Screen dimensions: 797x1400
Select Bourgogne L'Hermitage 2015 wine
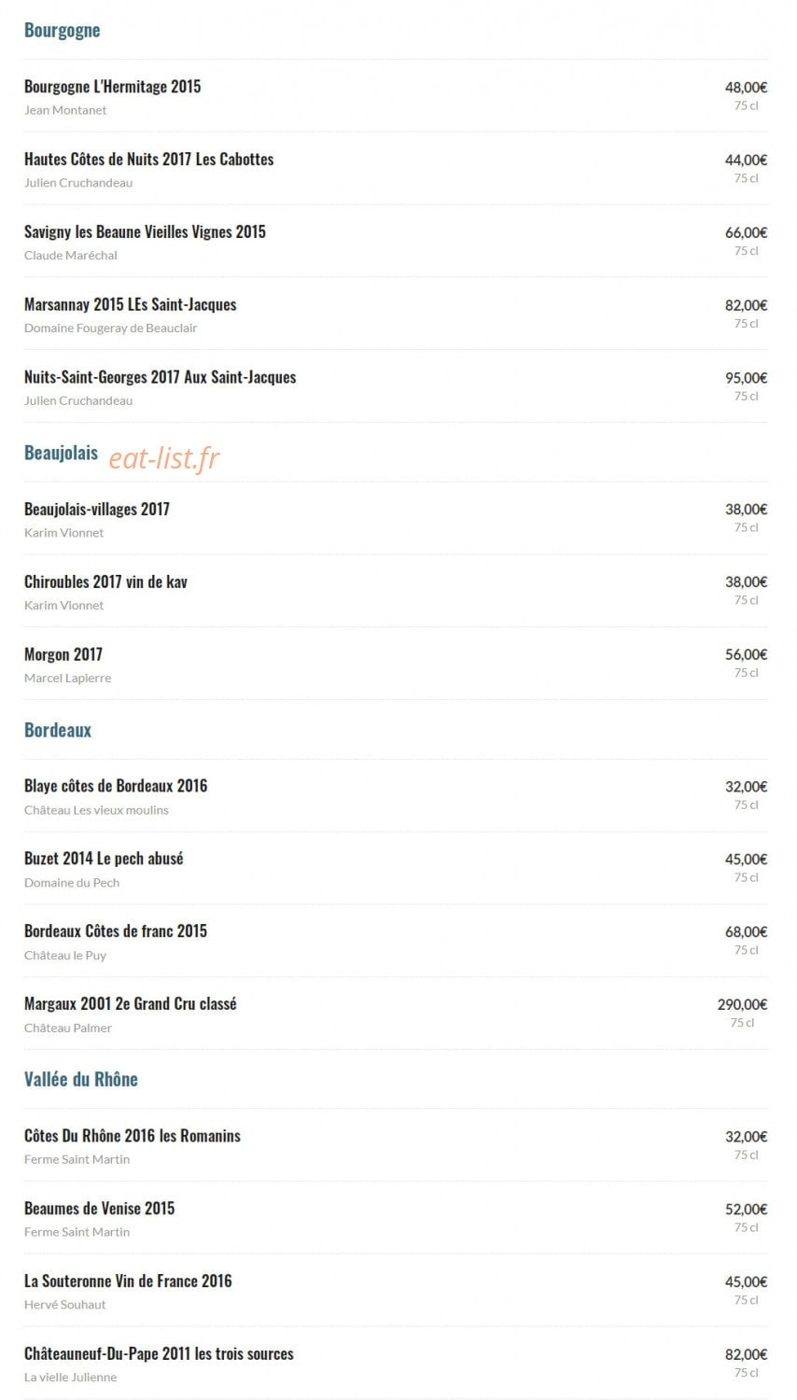[112, 87]
